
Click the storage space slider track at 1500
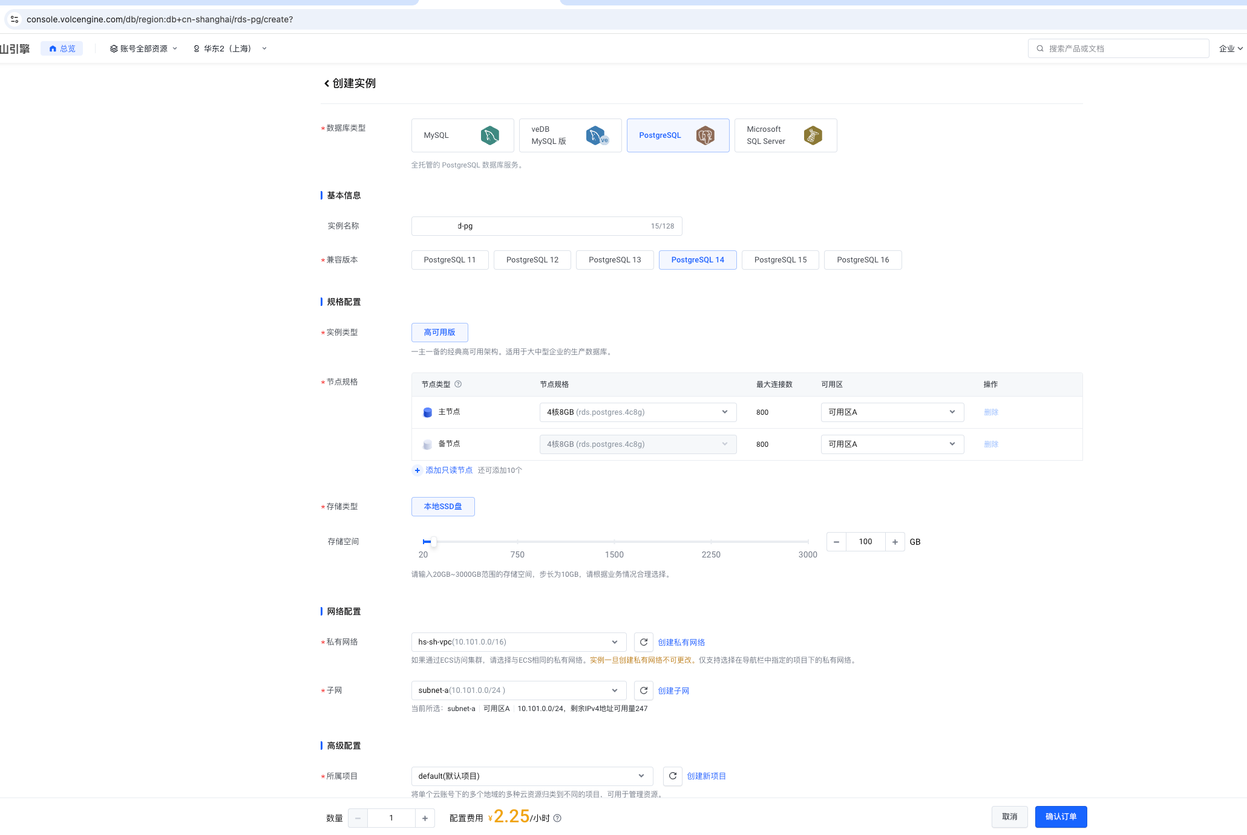pos(614,542)
